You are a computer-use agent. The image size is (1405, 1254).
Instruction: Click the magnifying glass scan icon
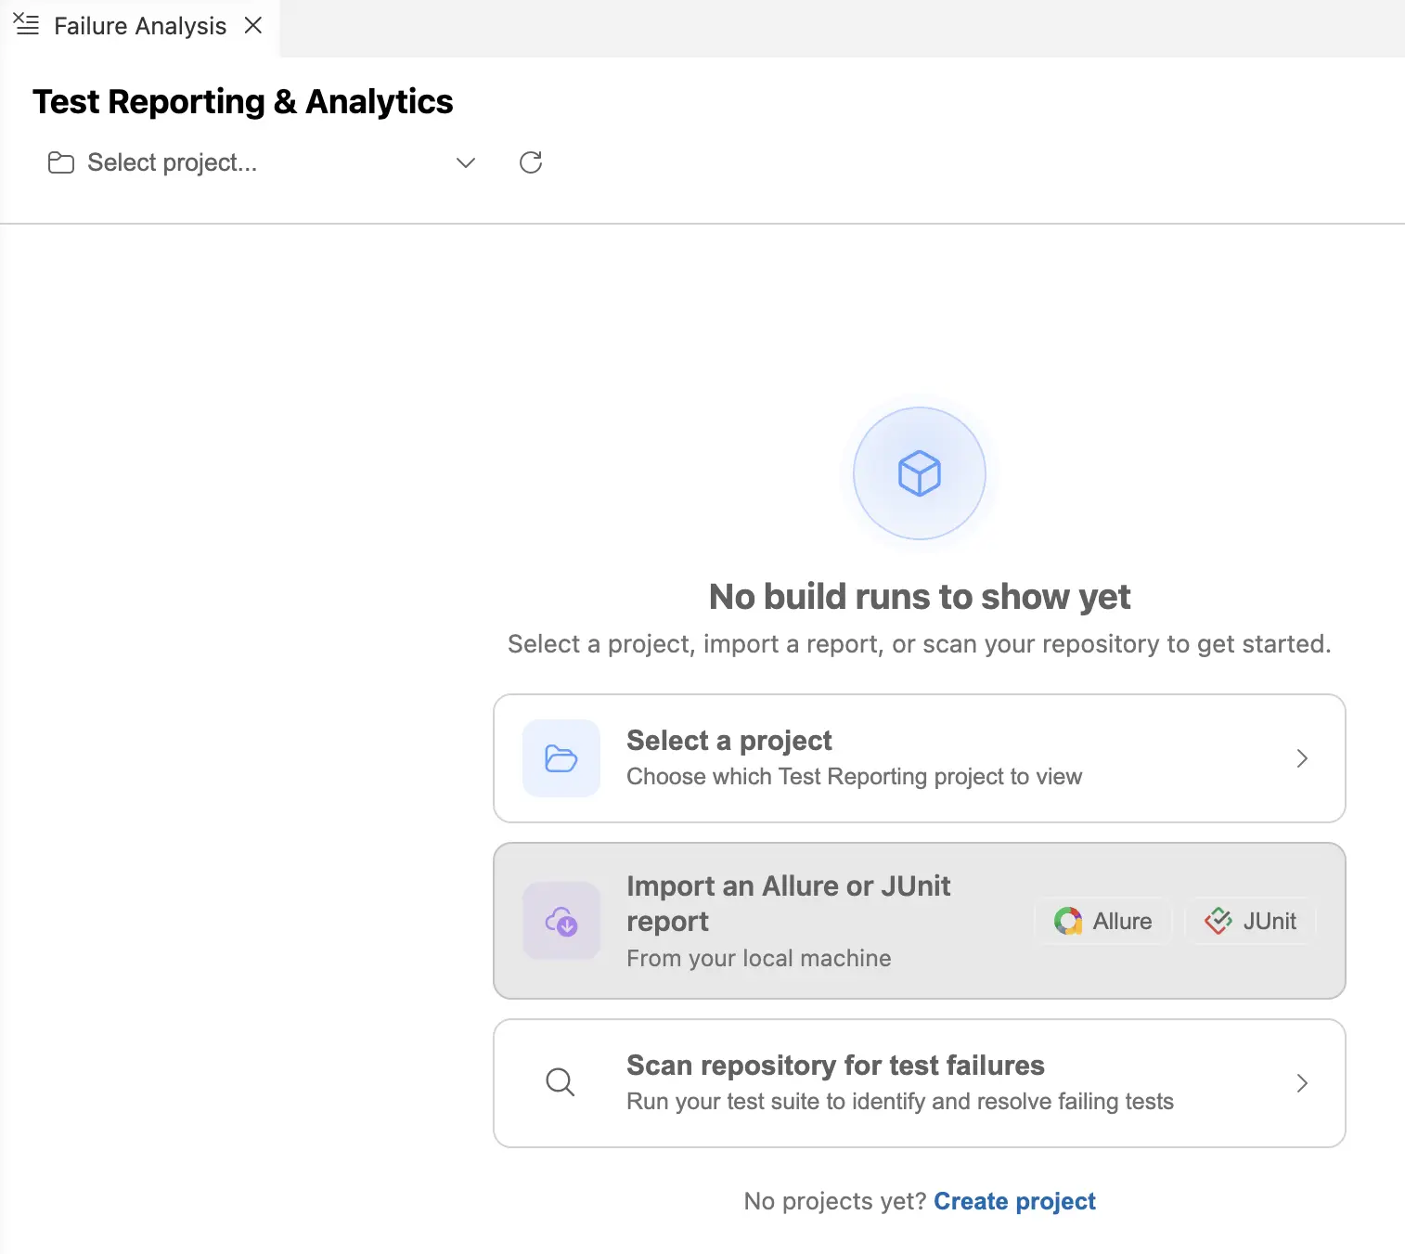[x=561, y=1082]
